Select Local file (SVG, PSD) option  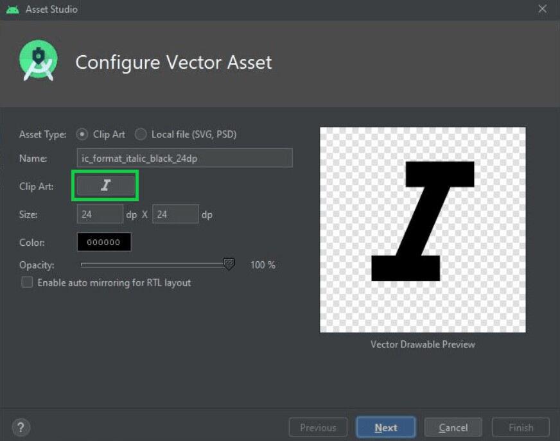(140, 134)
